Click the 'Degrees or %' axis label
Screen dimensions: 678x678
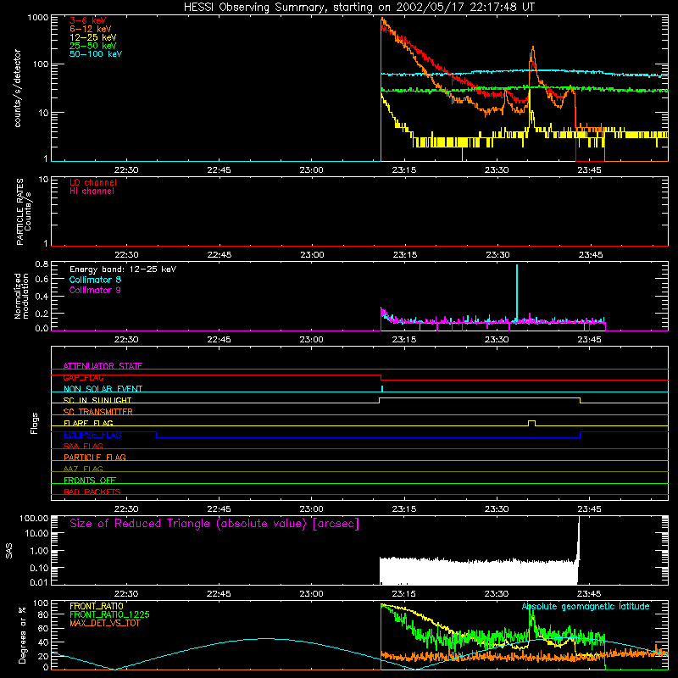[x=22, y=635]
